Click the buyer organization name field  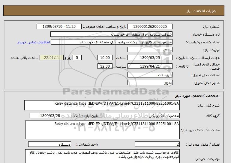point(112,34)
